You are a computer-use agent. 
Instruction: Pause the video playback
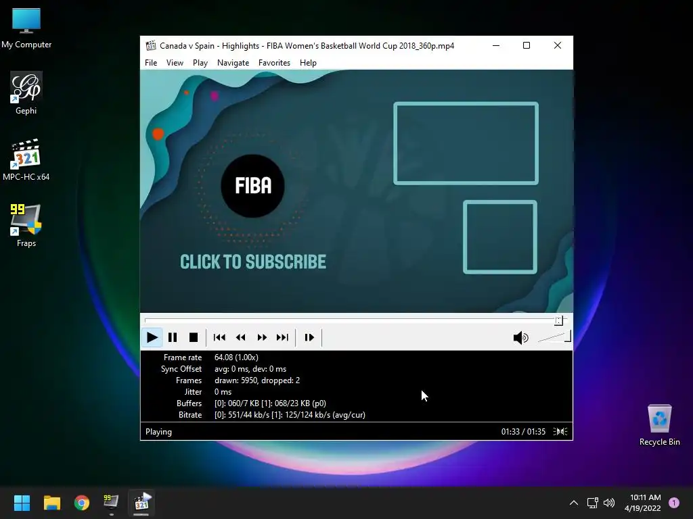coord(173,338)
